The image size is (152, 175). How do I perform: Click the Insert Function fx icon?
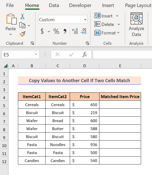(84, 55)
